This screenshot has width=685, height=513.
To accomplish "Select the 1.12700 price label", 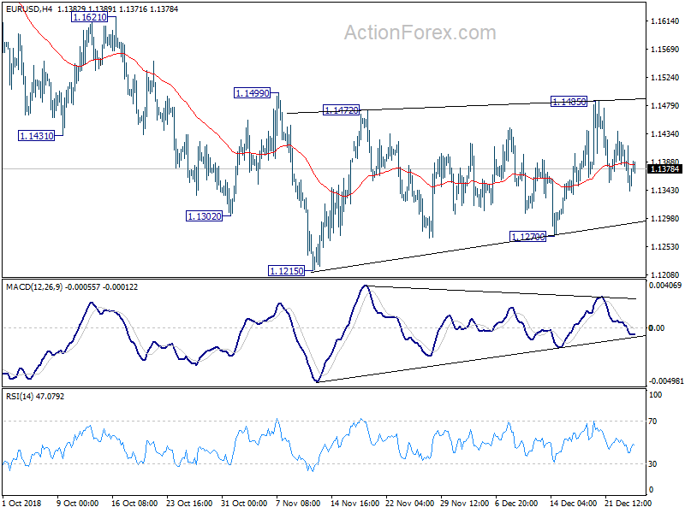I will click(x=527, y=237).
